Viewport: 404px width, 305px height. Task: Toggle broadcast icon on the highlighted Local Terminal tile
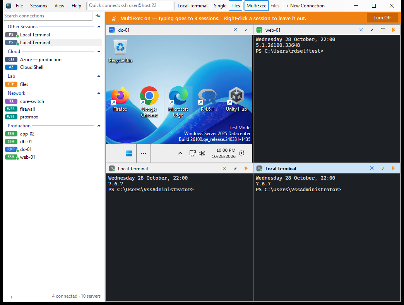[394, 168]
